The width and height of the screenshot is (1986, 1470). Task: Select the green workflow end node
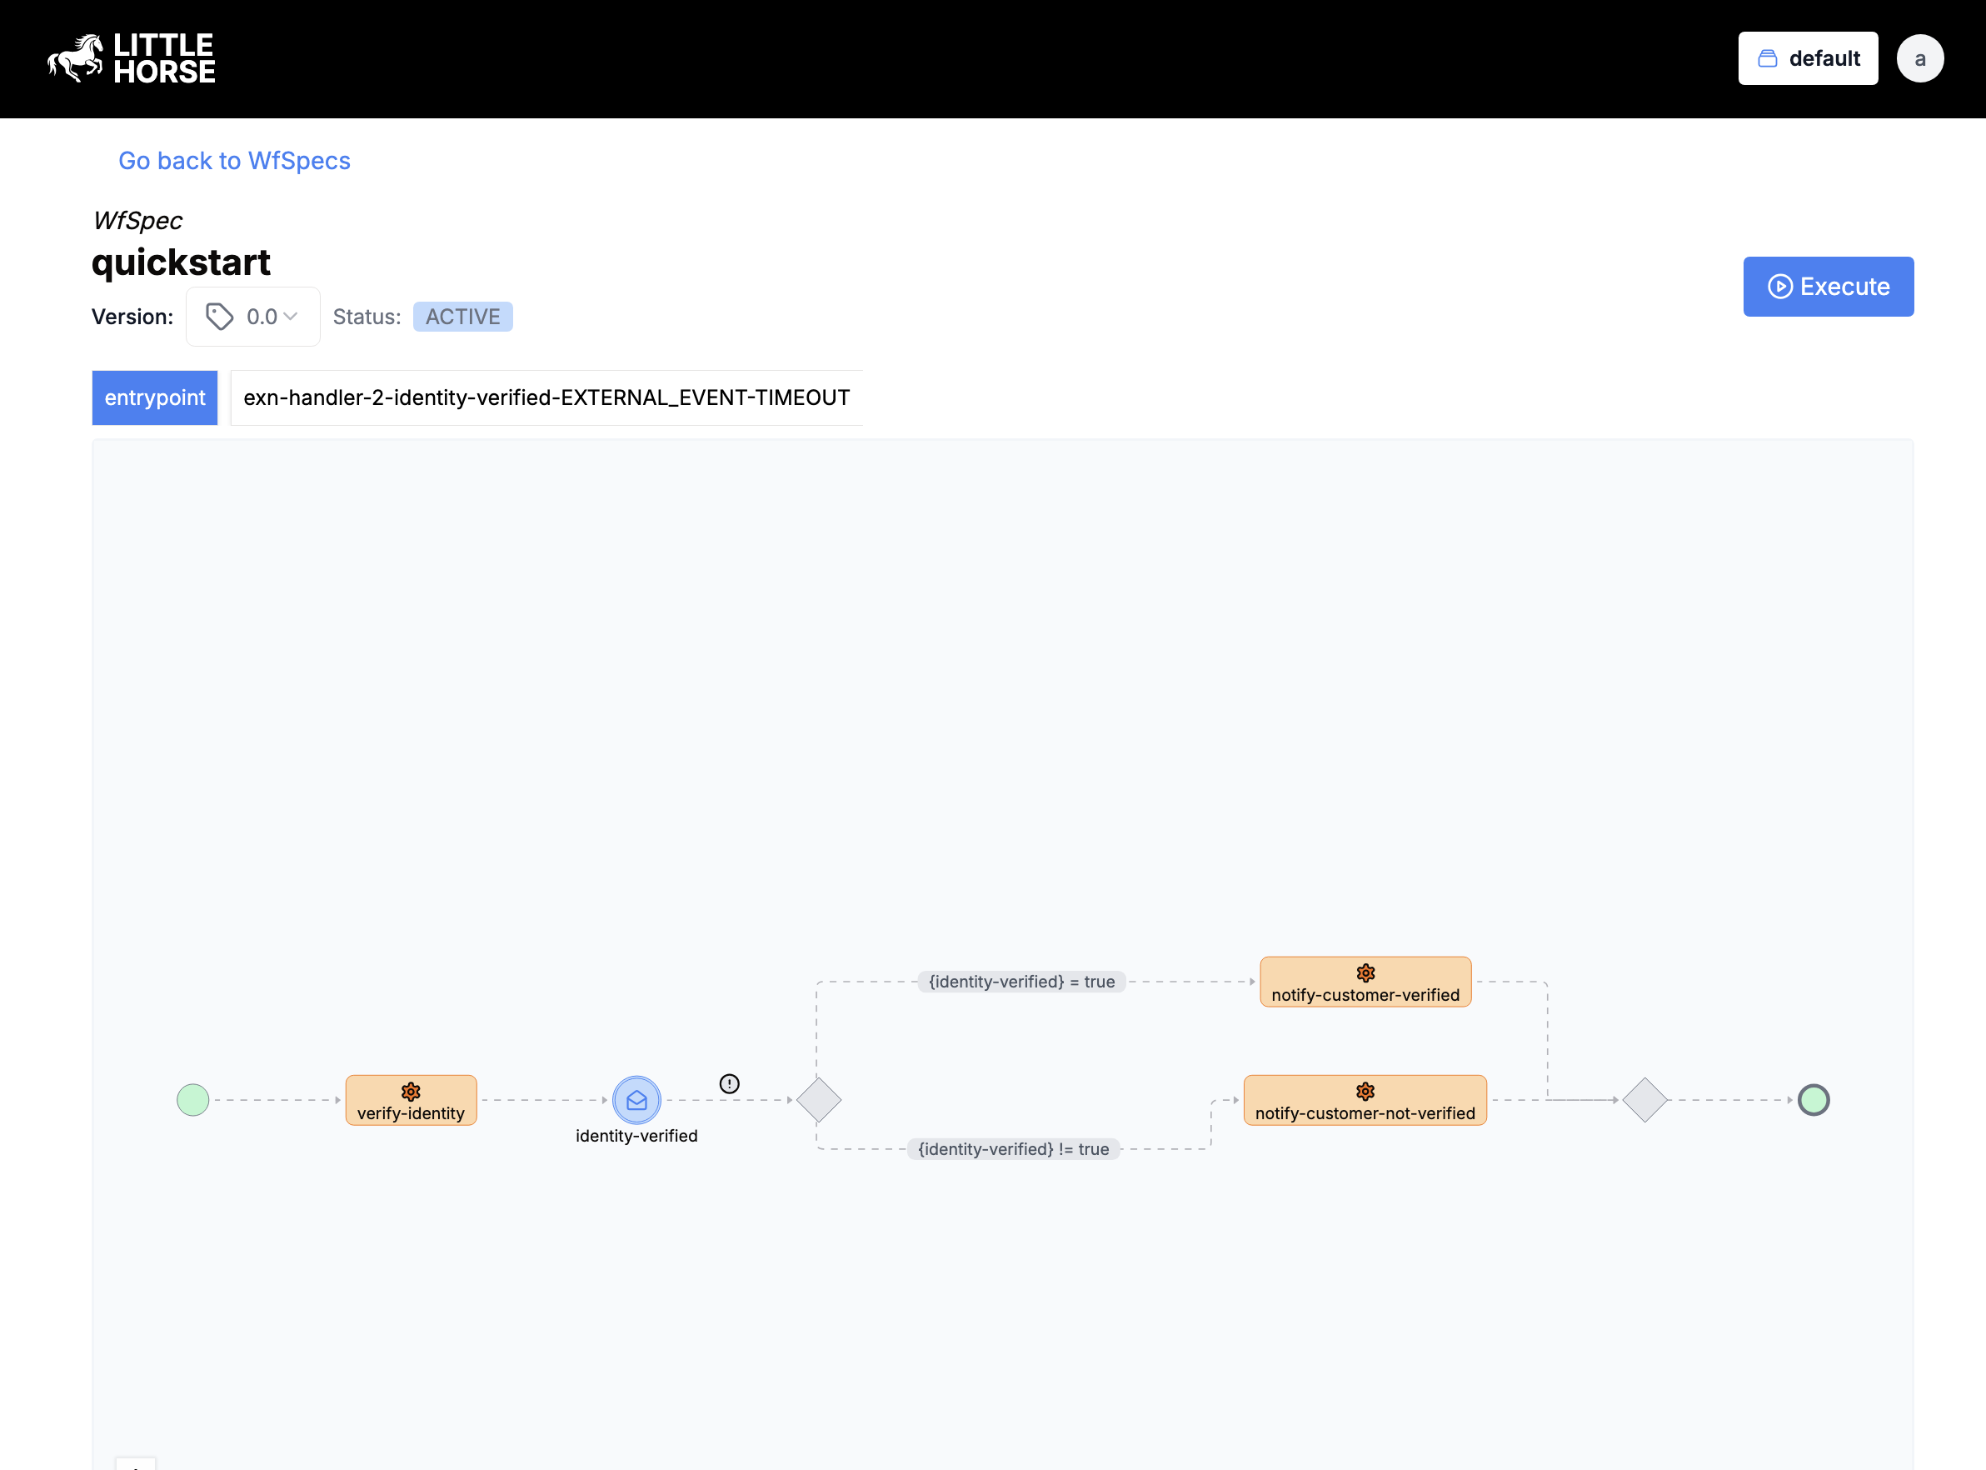(x=1814, y=1100)
